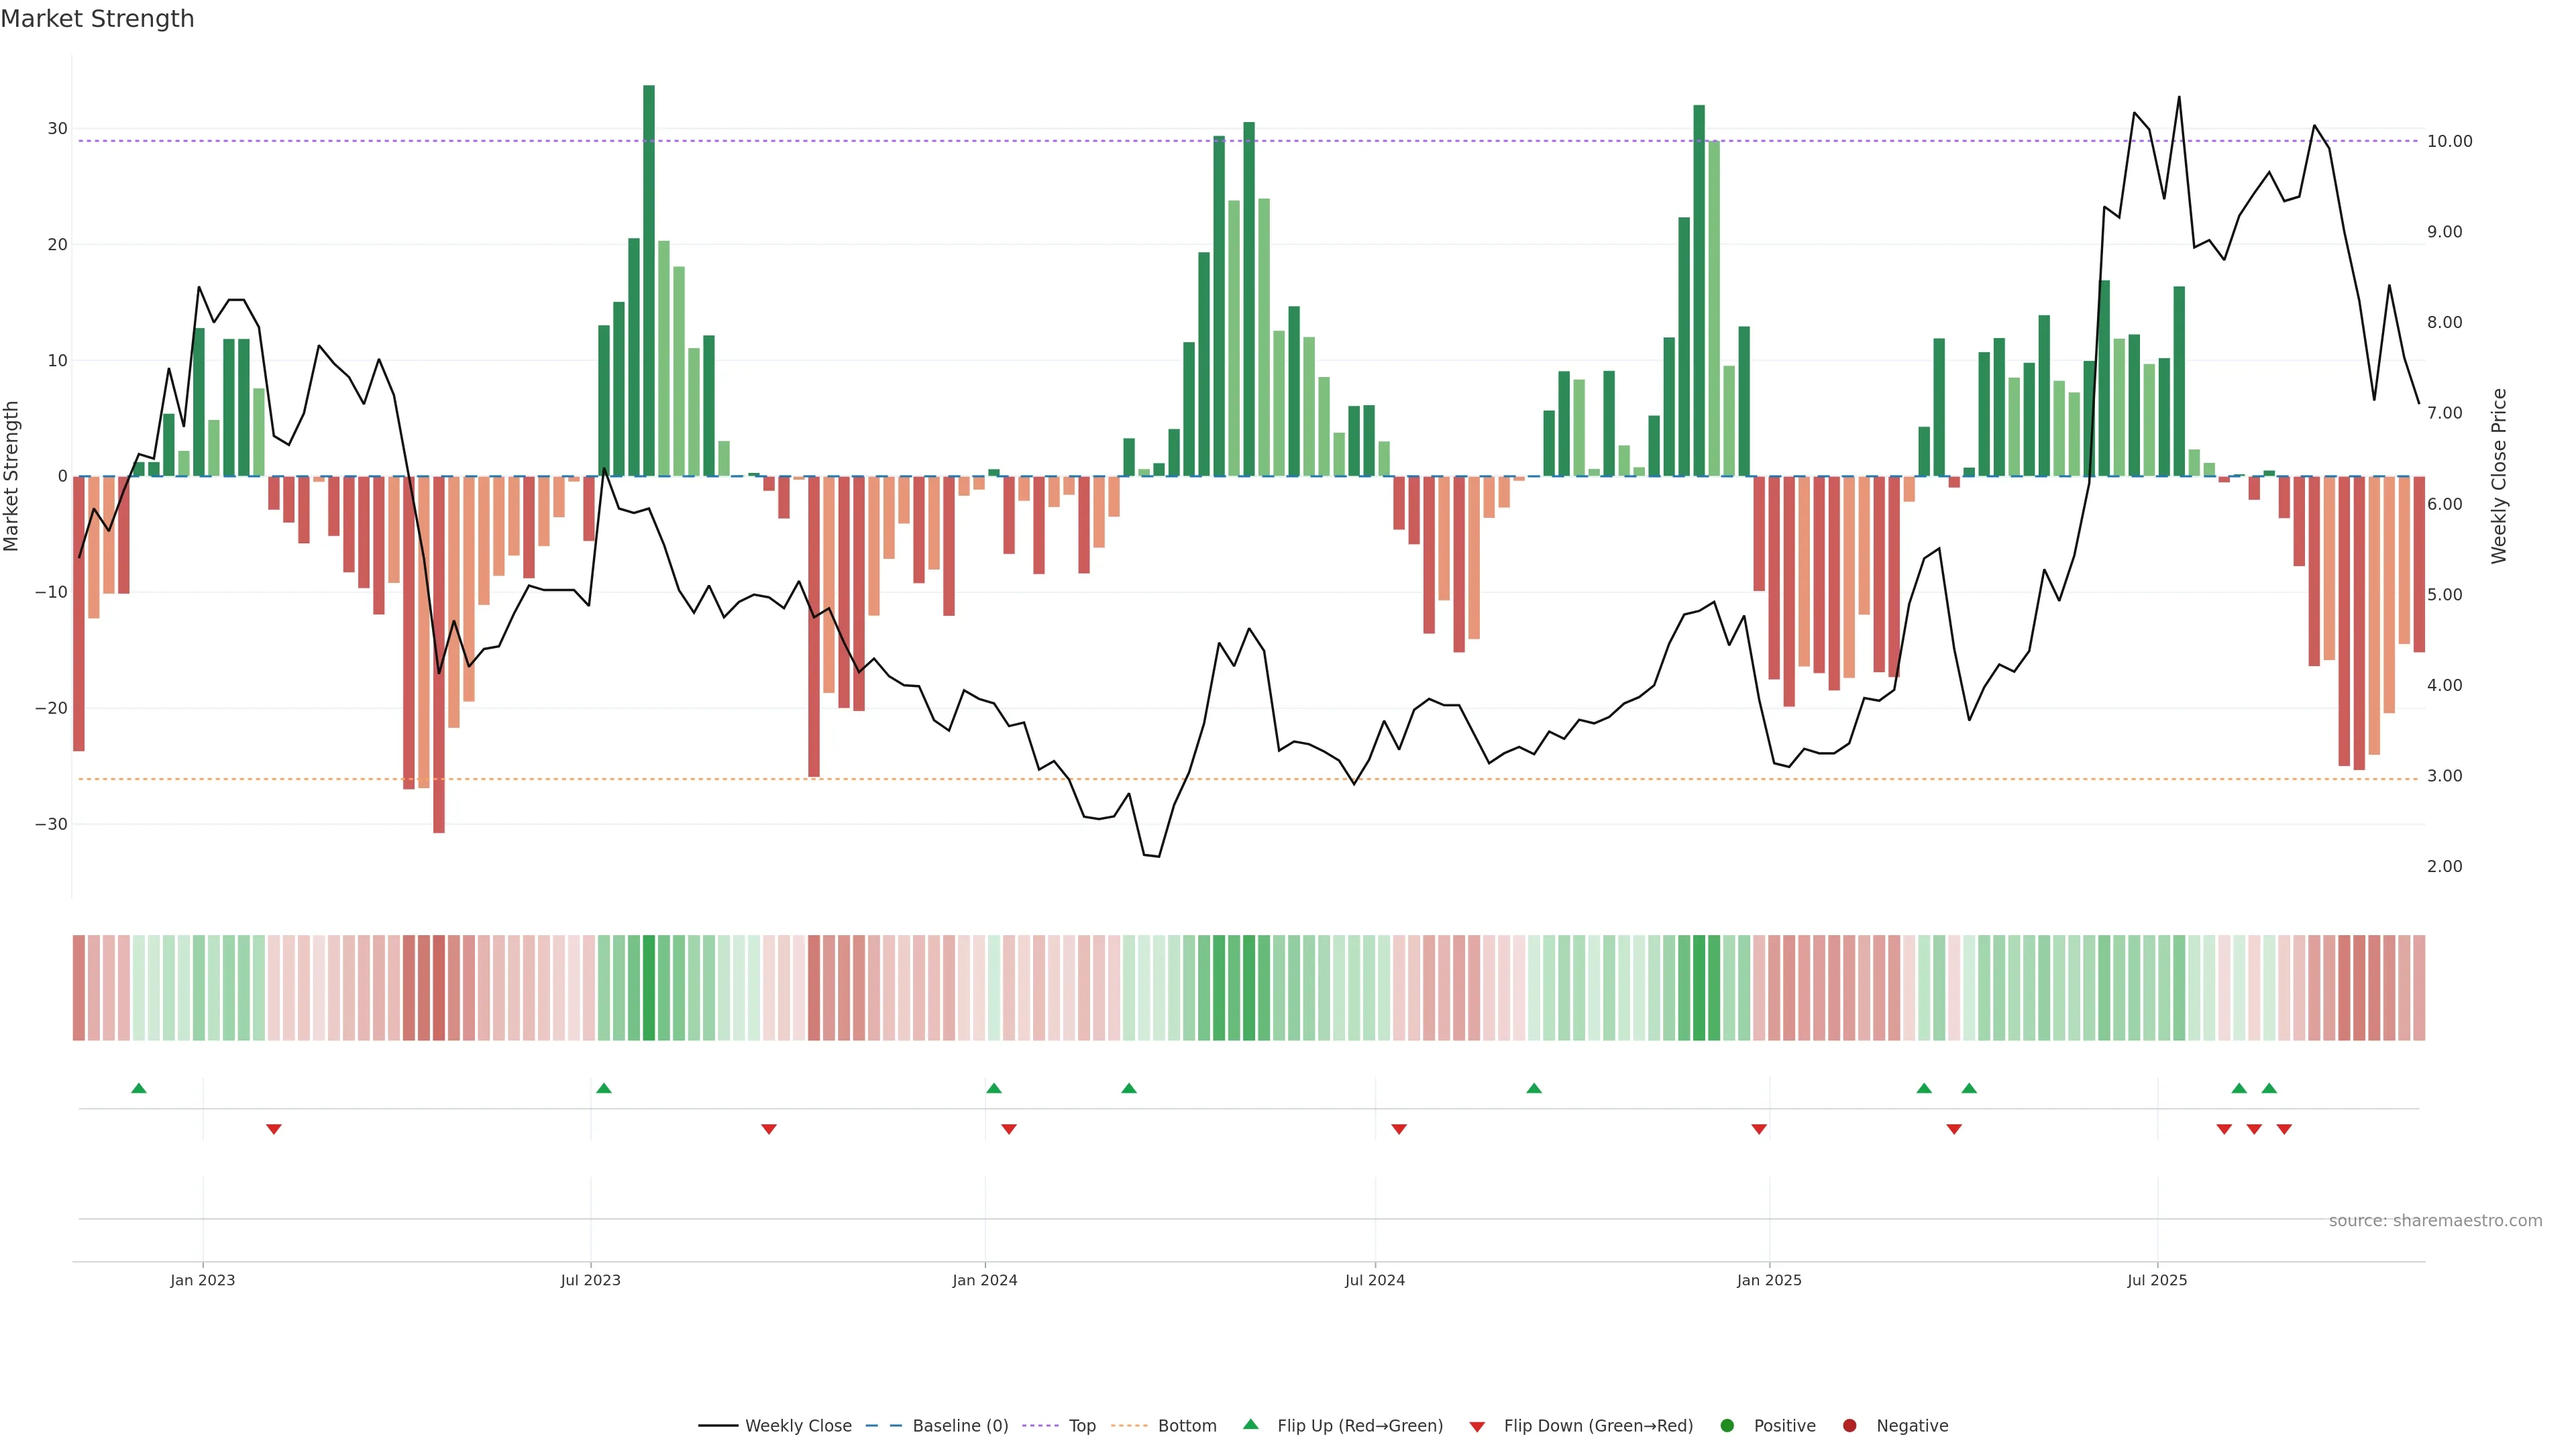Click the Jul 2025 x-axis label
The height and width of the screenshot is (1449, 2576).
coord(2157,1280)
